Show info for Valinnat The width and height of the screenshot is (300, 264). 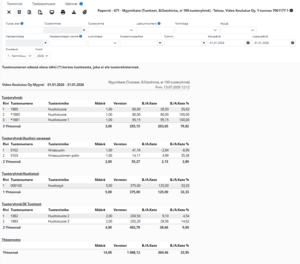pos(81,4)
